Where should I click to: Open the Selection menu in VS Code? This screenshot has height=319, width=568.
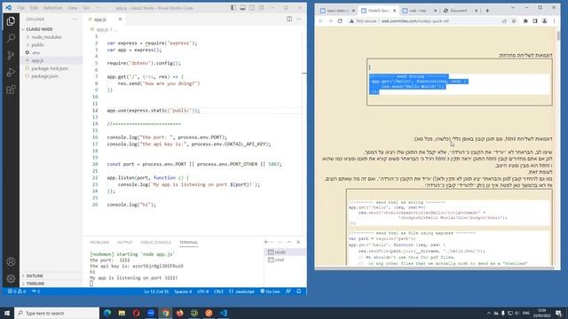coord(53,8)
